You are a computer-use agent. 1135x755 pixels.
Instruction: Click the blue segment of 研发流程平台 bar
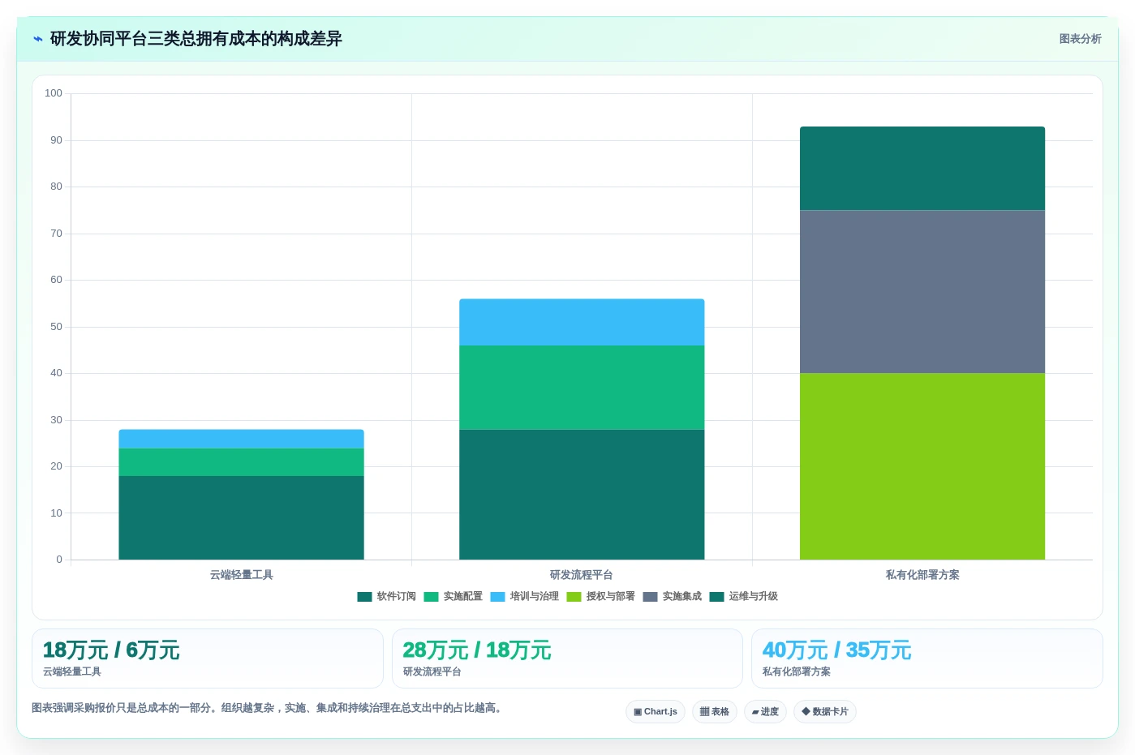(582, 322)
